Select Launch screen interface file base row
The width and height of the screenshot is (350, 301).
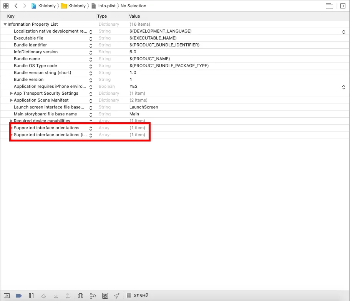click(x=175, y=107)
